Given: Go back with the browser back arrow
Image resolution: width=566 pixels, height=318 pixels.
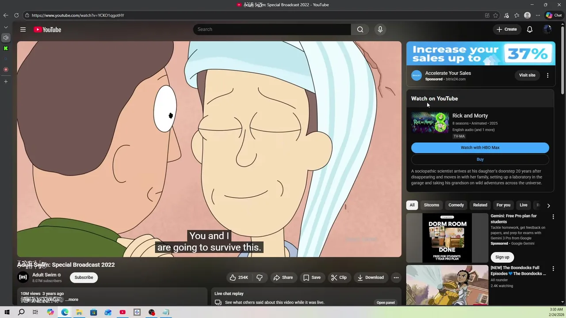Looking at the screenshot, I should (6, 15).
